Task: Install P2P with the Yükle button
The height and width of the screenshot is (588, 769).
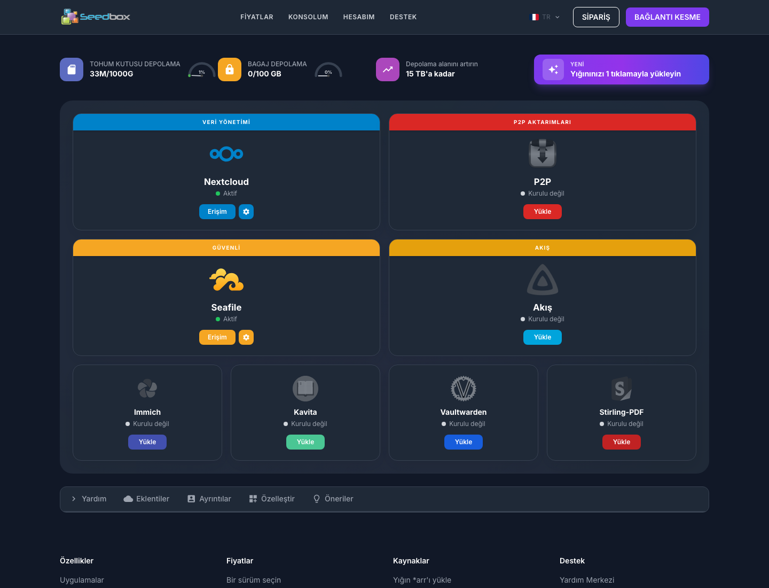Action: point(543,212)
